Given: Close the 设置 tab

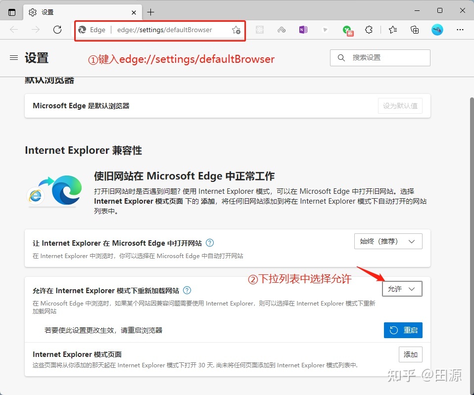Looking at the screenshot, I should tap(134, 12).
